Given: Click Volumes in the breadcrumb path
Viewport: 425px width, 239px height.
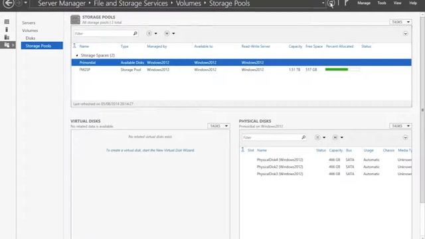Looking at the screenshot, I should (x=189, y=3).
